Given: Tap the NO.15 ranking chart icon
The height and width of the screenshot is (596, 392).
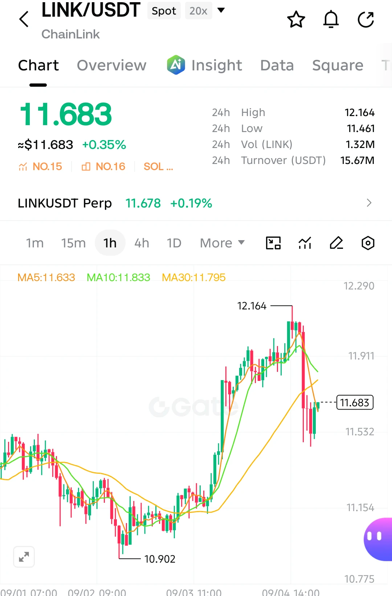Looking at the screenshot, I should 23,167.
